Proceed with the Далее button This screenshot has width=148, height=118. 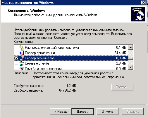click(x=82, y=112)
